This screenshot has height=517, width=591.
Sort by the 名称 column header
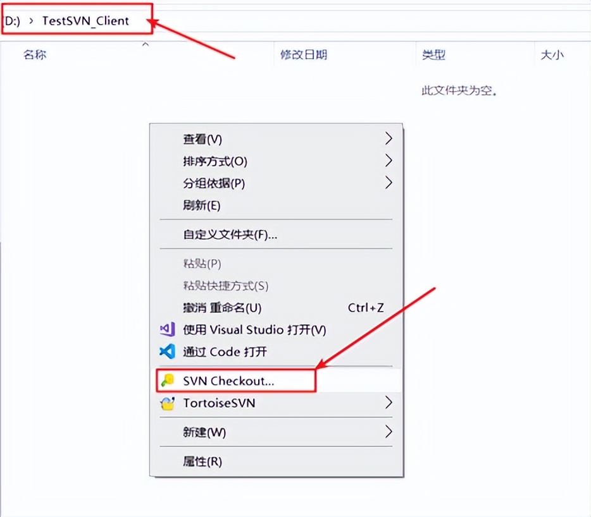click(x=35, y=55)
